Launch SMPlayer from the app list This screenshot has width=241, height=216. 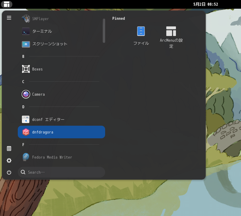pos(61,19)
